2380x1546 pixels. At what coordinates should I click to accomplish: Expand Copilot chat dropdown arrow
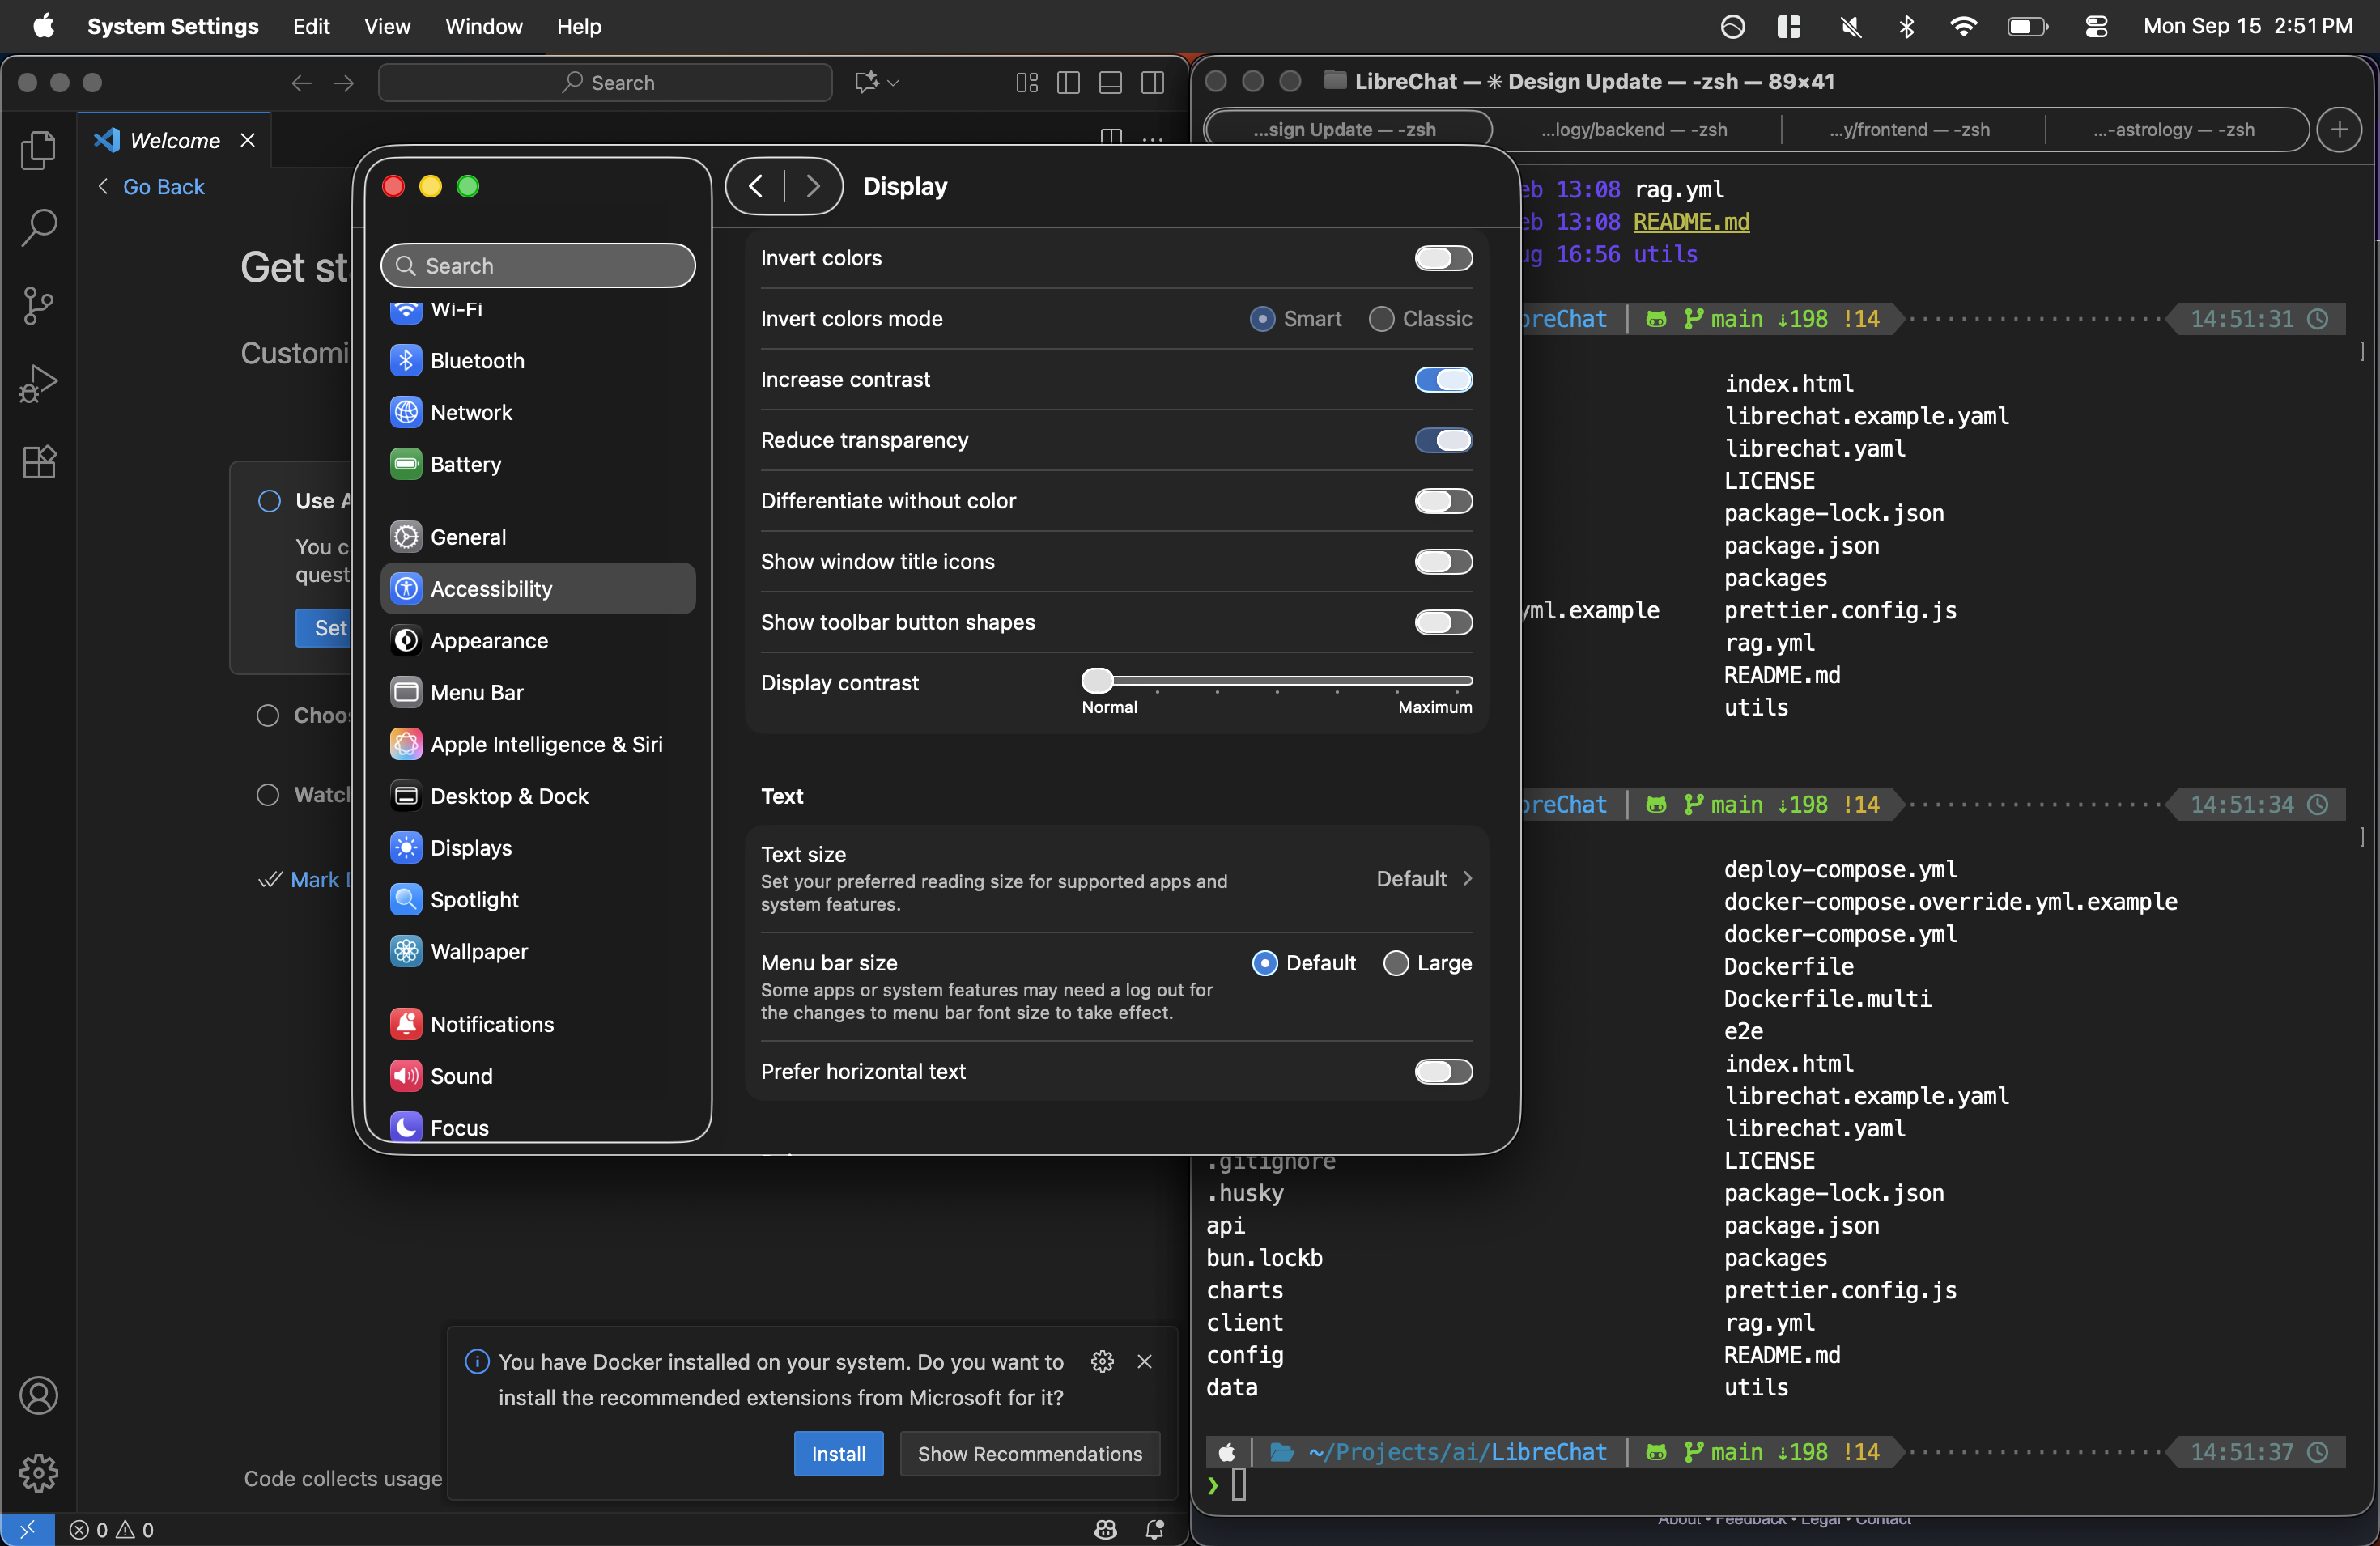pyautogui.click(x=893, y=83)
